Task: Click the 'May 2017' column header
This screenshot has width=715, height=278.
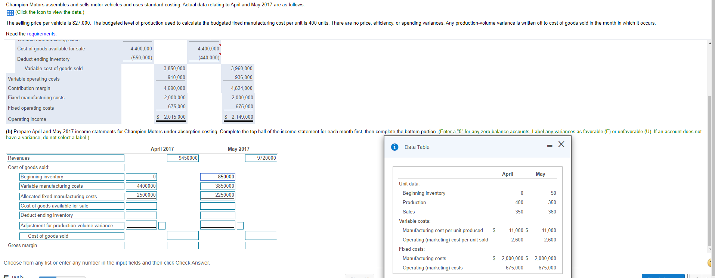Action: tap(239, 149)
